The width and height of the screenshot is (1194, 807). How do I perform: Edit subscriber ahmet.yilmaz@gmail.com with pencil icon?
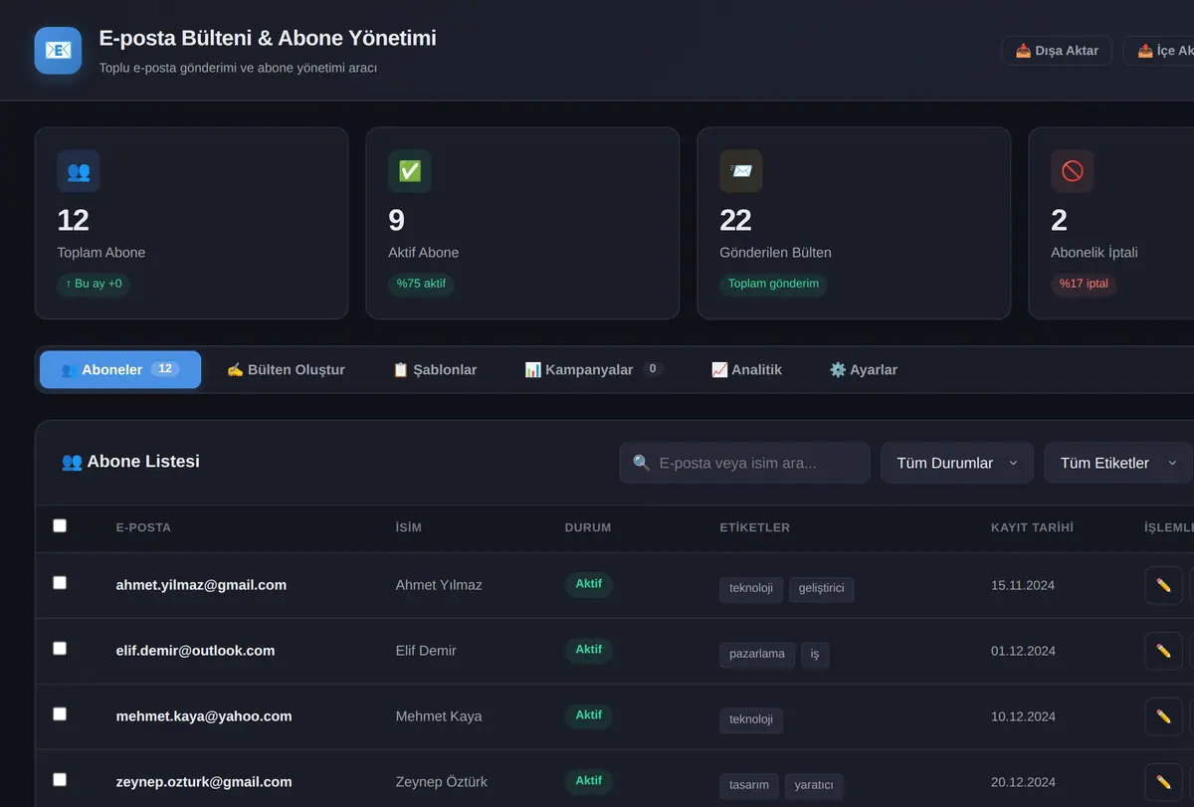point(1163,585)
